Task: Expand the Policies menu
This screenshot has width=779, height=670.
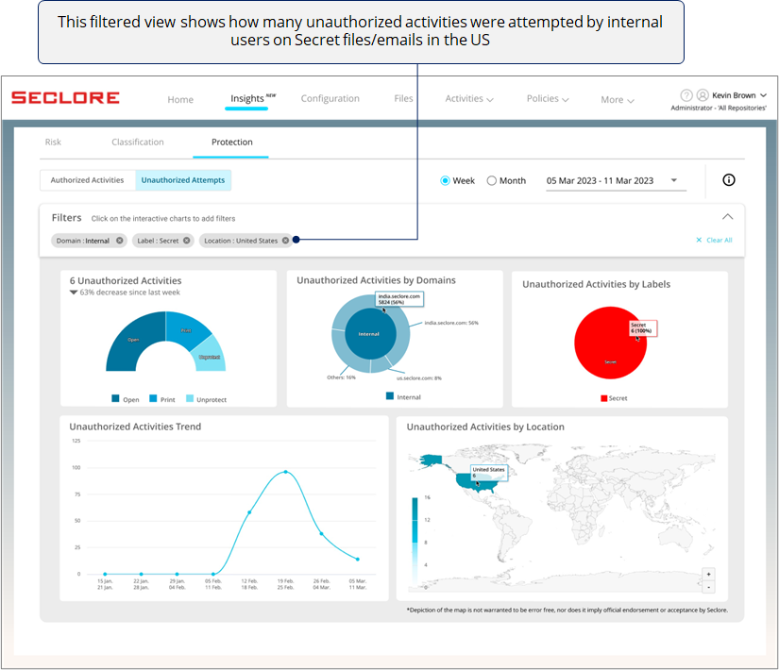Action: pyautogui.click(x=548, y=99)
